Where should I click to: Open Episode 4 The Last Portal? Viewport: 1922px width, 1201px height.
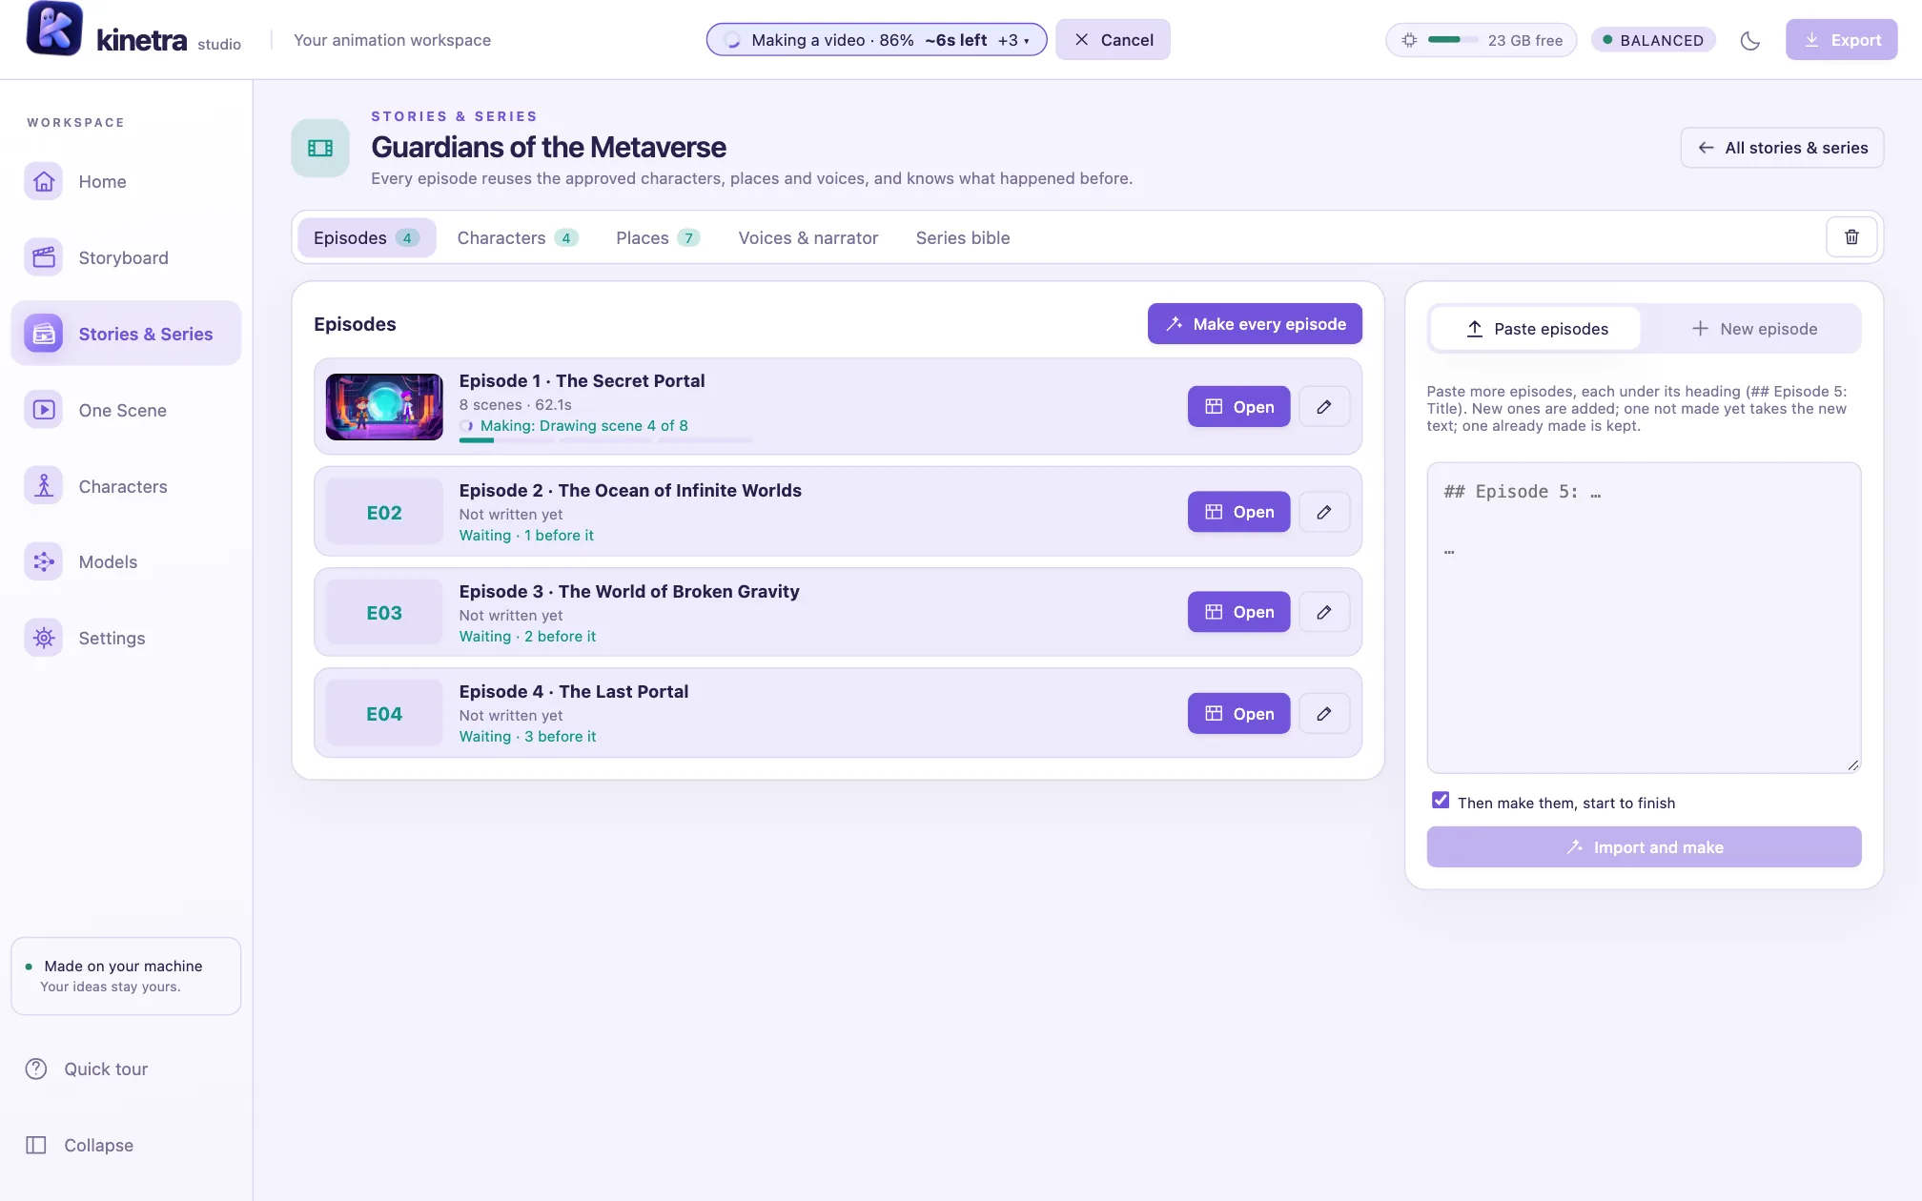(x=1238, y=714)
